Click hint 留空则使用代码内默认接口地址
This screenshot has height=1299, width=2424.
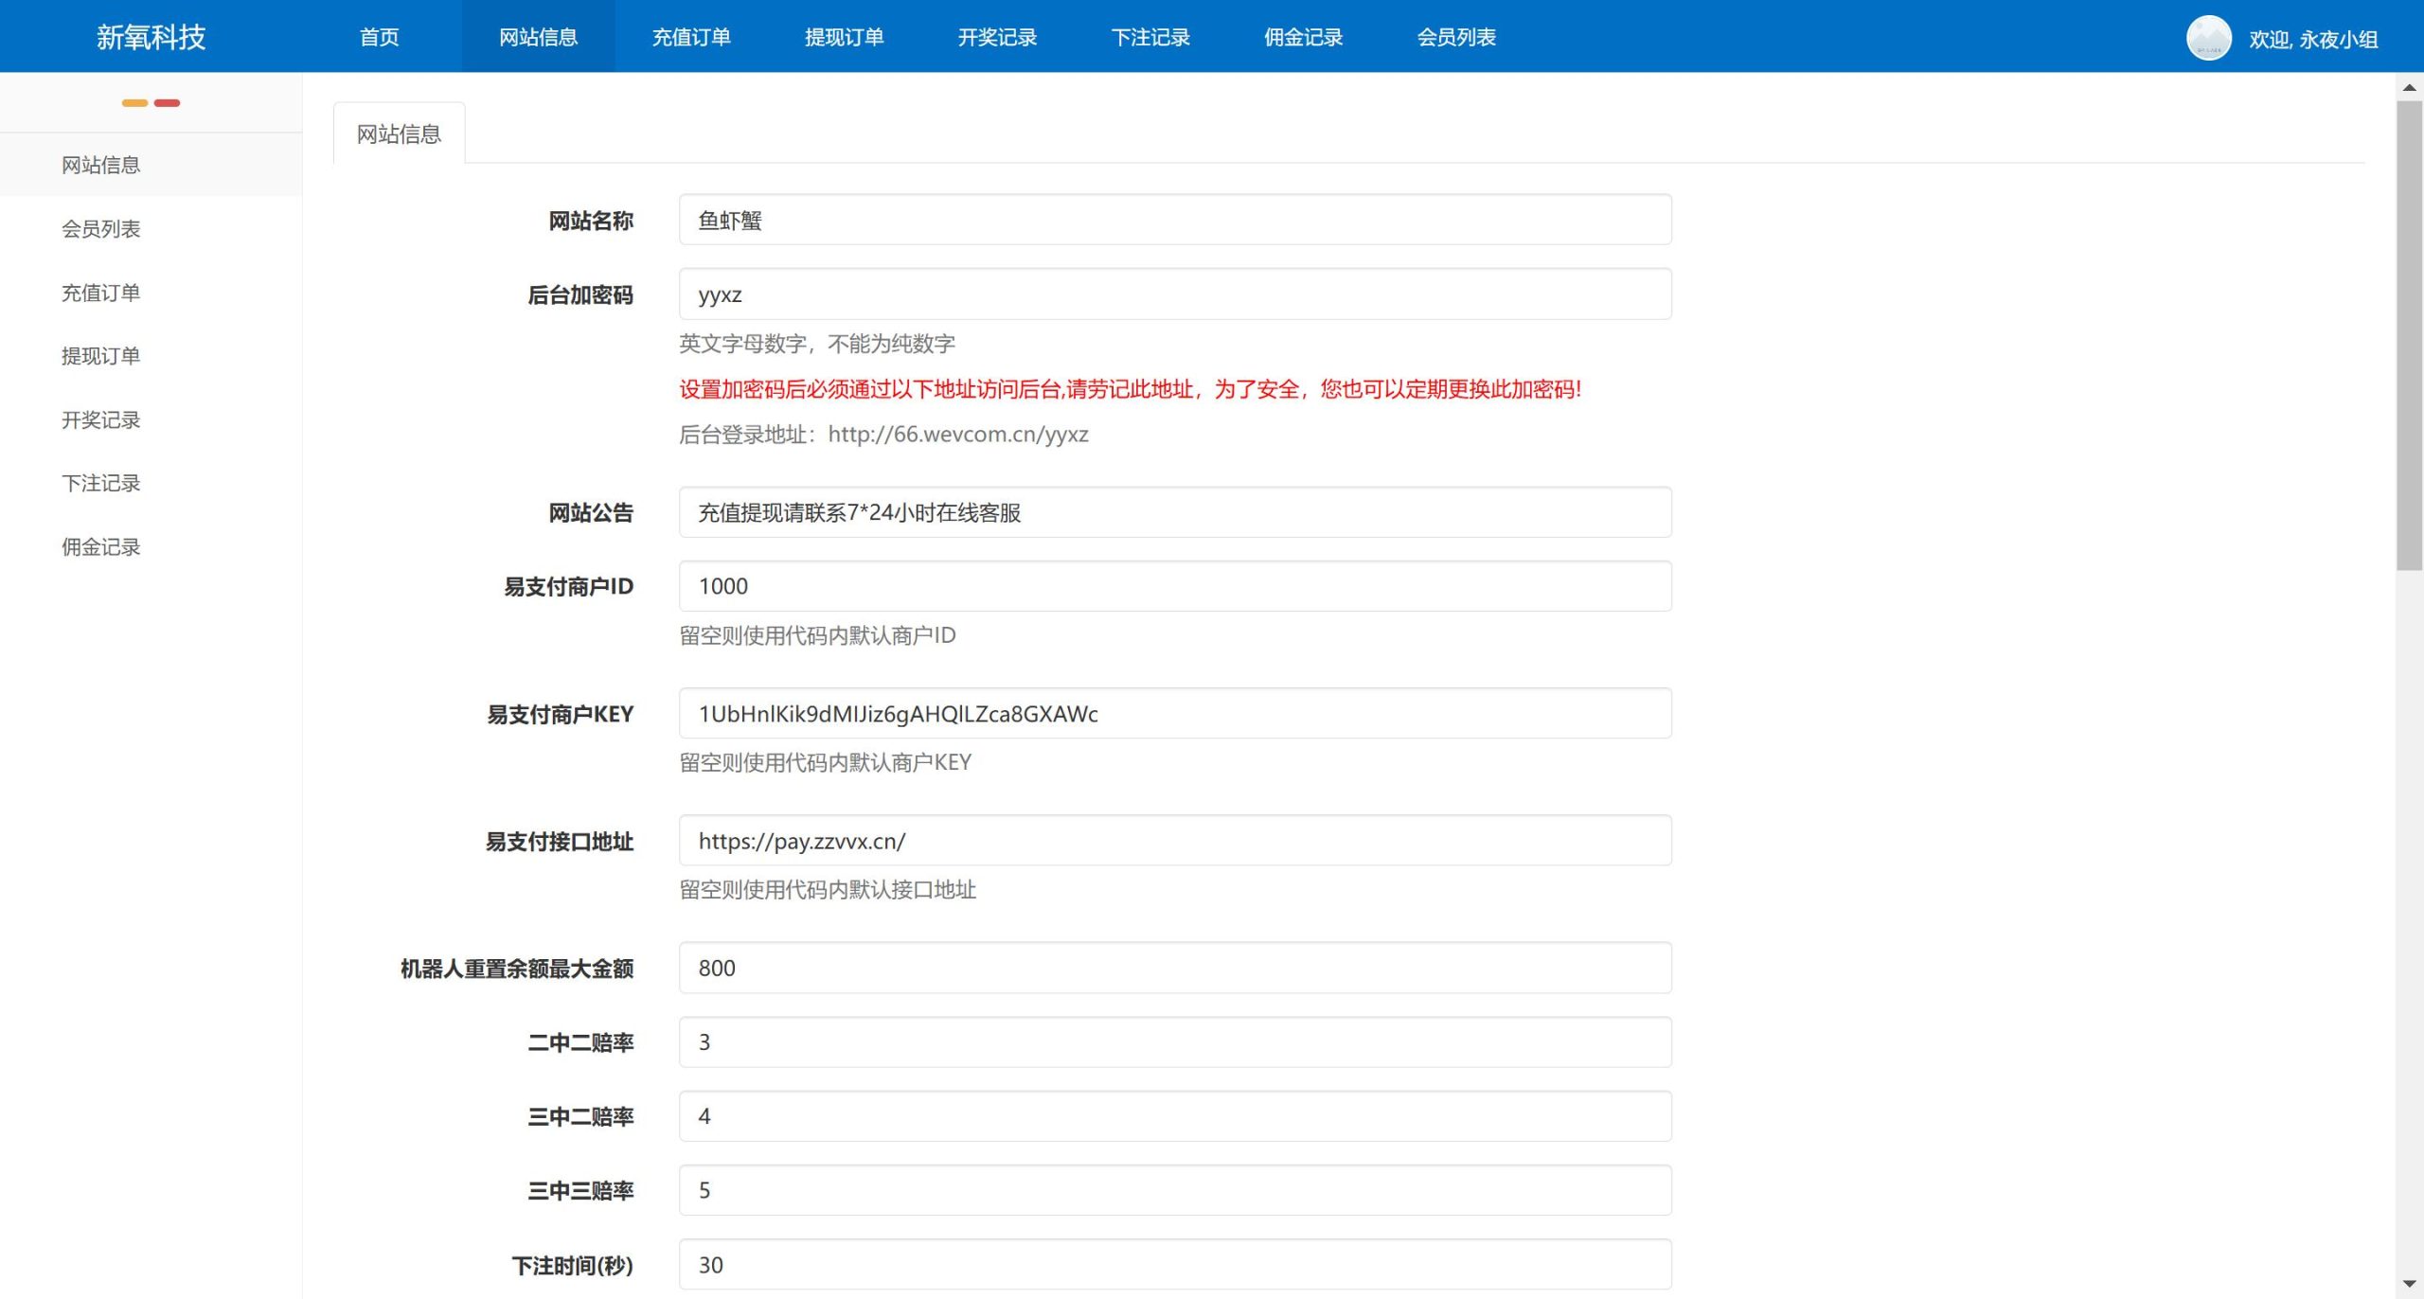click(828, 890)
